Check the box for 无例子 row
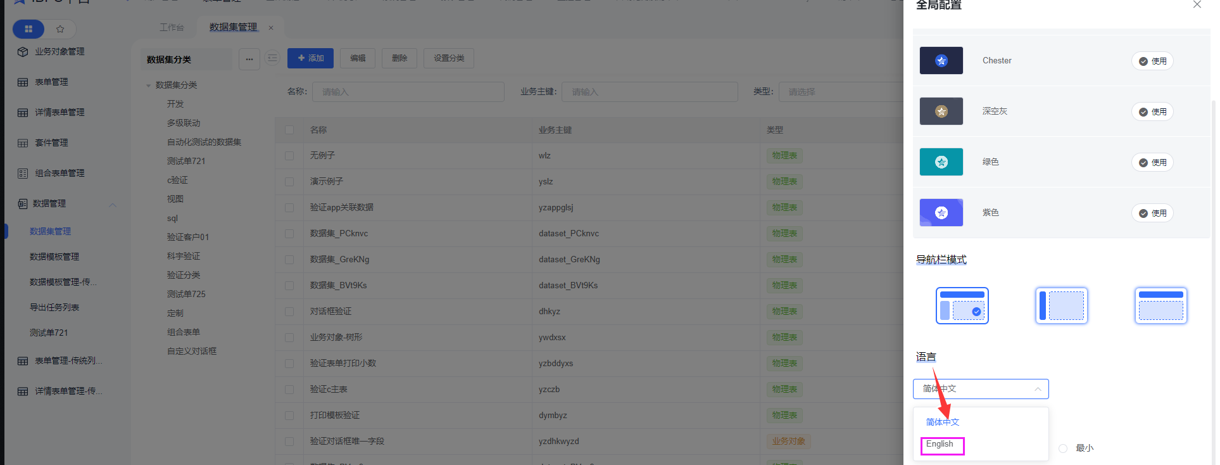The height and width of the screenshot is (465, 1220). [289, 156]
